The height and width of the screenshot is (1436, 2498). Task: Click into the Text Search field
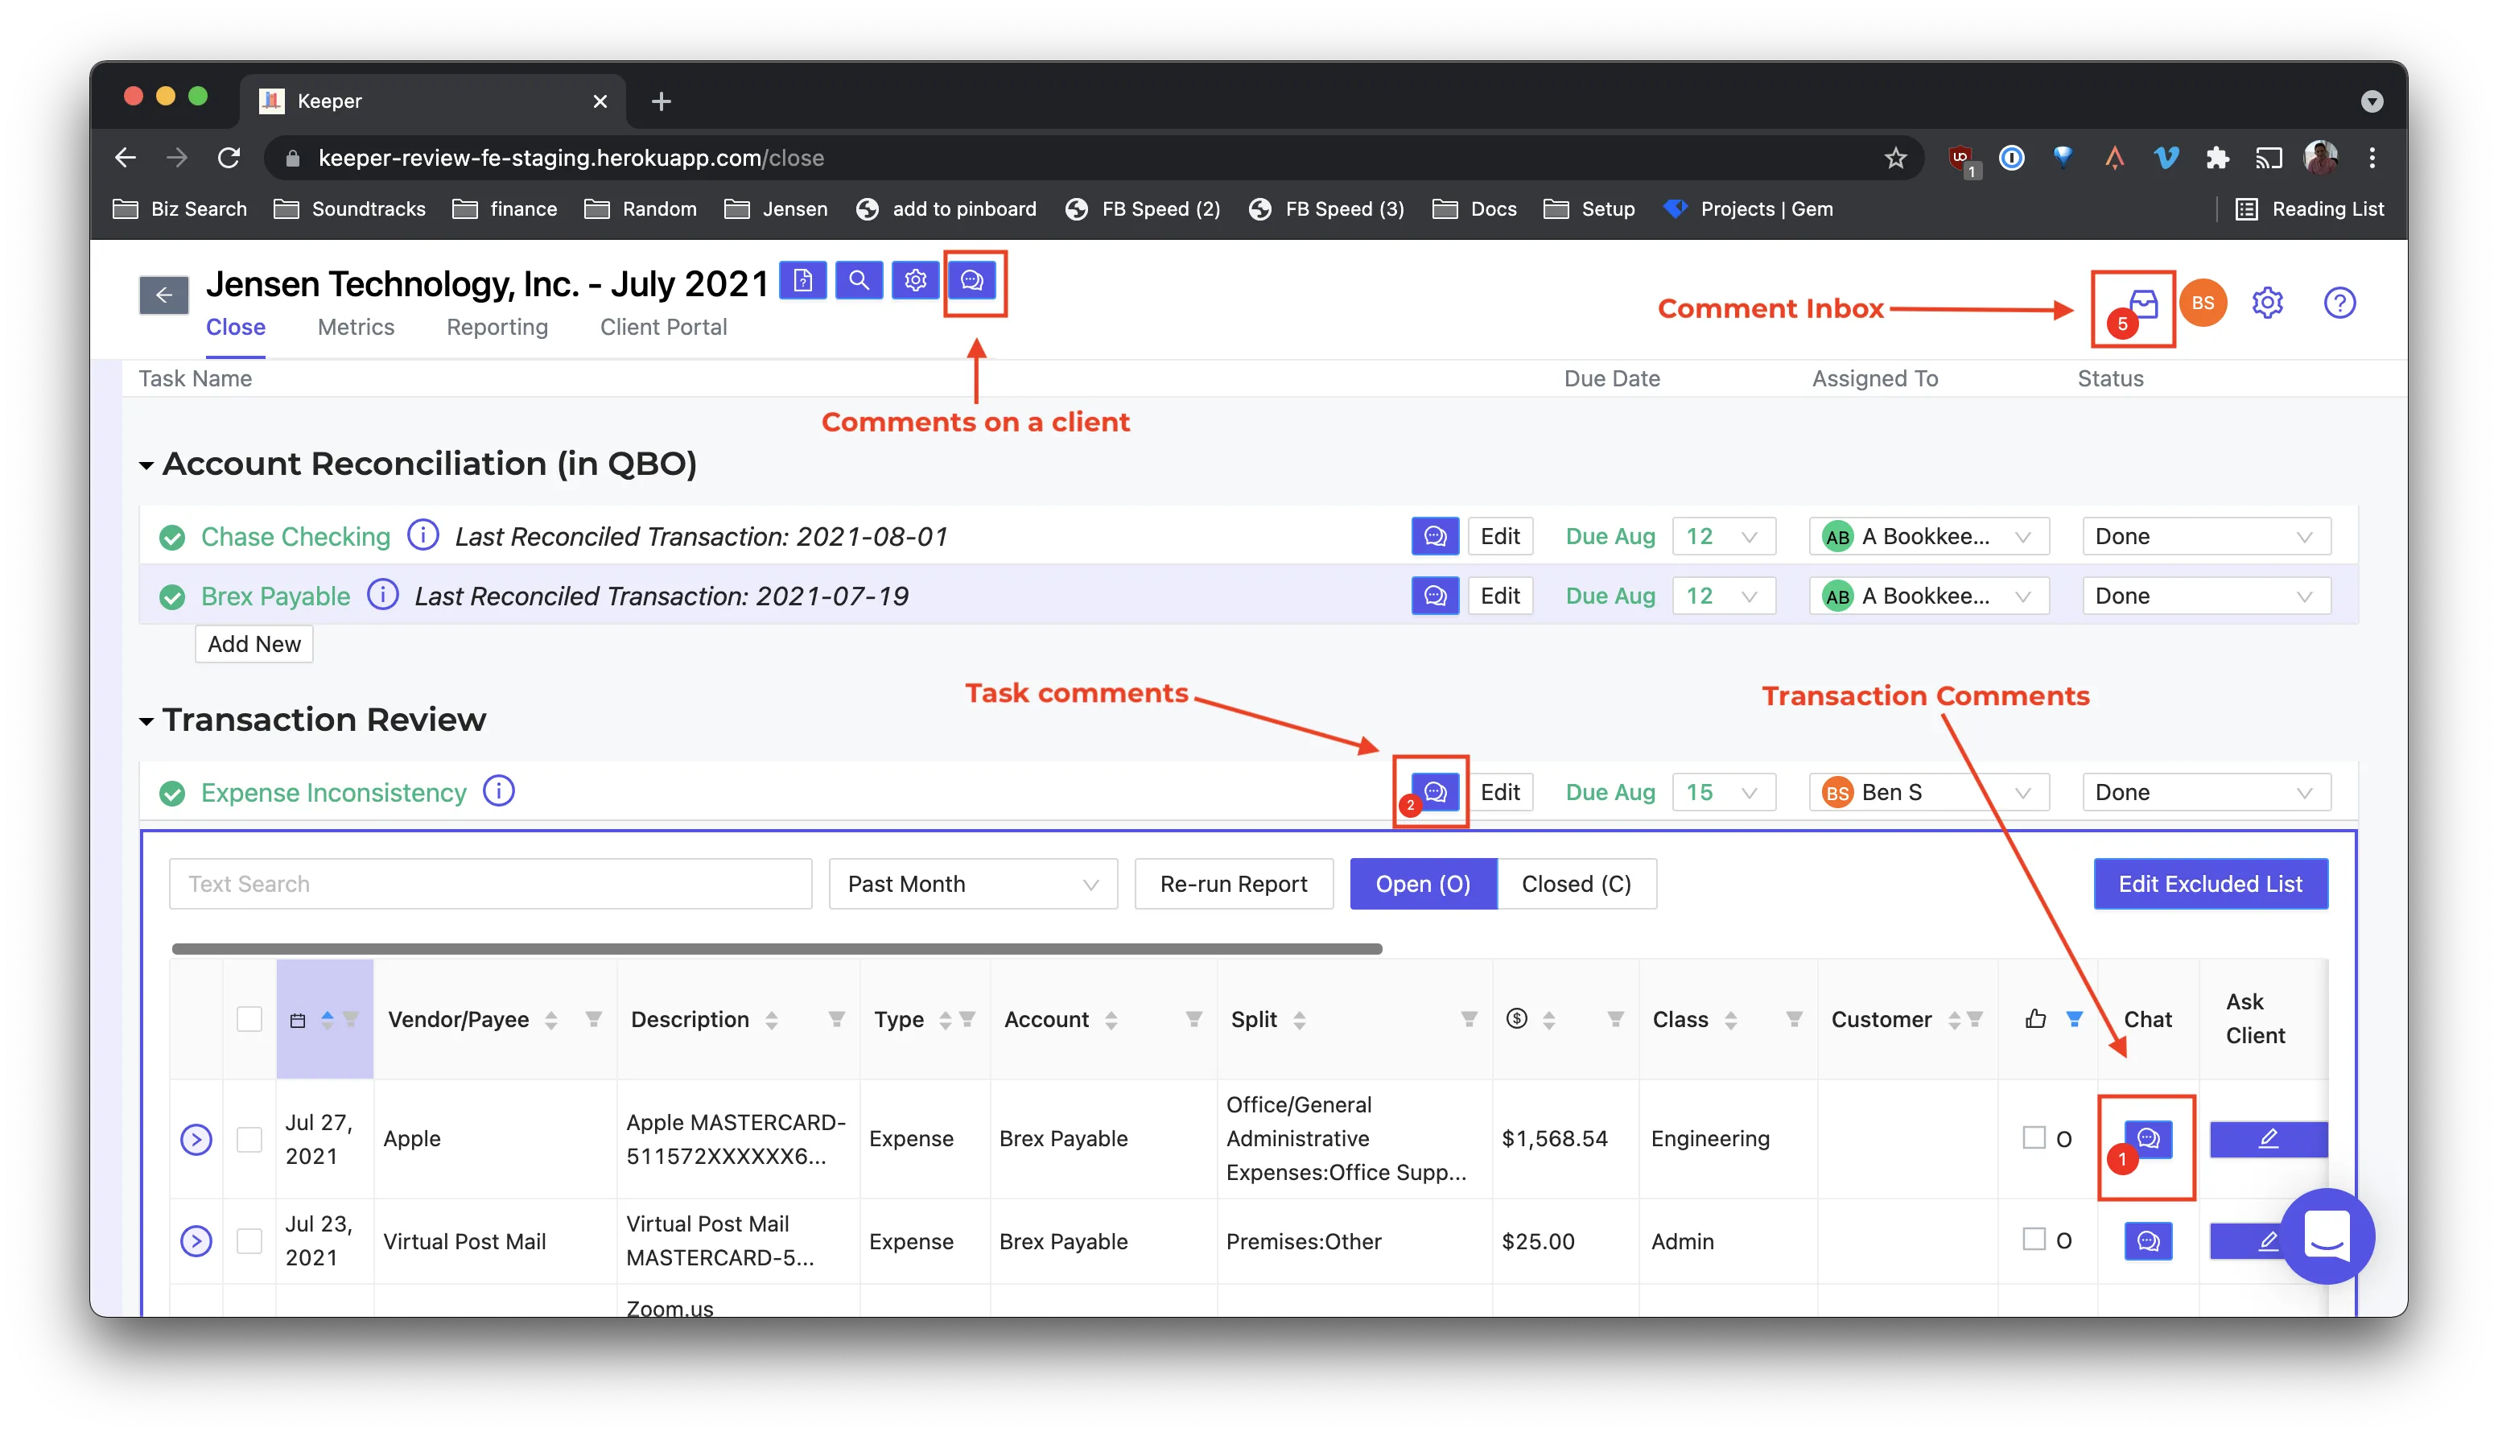coord(490,884)
